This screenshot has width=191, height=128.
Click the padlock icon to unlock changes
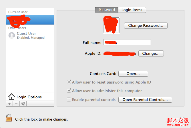[9, 118]
